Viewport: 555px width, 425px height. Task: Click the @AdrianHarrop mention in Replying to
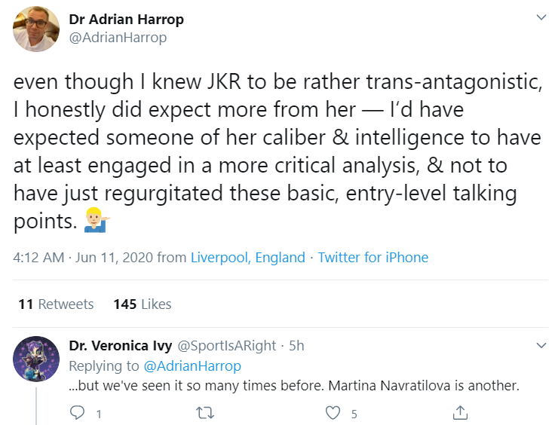tap(192, 366)
